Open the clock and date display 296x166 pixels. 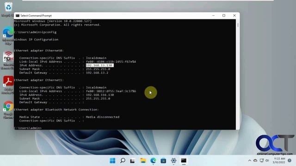click(x=279, y=160)
